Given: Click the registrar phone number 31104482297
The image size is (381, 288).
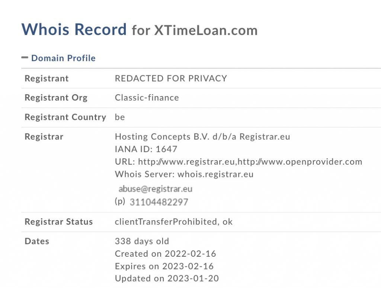Looking at the screenshot, I should (159, 202).
